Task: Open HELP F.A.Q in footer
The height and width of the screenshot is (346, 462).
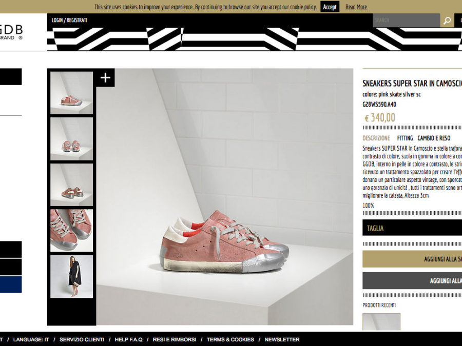Action: pos(128,339)
